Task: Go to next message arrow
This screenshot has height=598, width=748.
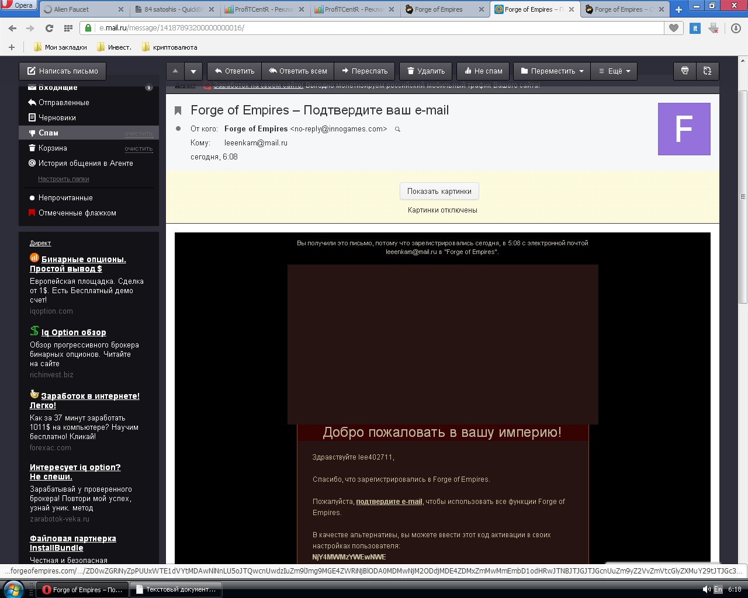Action: [193, 71]
